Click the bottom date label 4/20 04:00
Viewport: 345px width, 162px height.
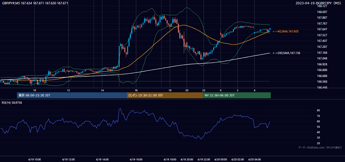tap(255, 160)
